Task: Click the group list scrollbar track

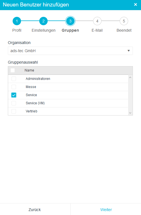Action: [x=130, y=95]
